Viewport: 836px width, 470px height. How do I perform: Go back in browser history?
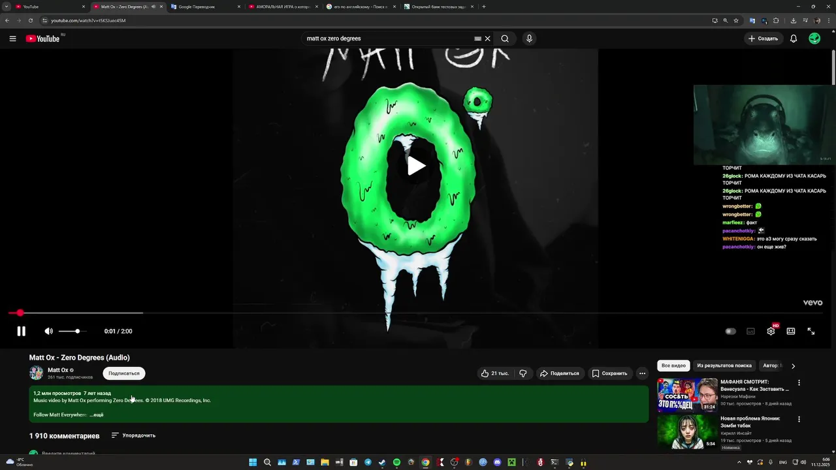[x=7, y=20]
